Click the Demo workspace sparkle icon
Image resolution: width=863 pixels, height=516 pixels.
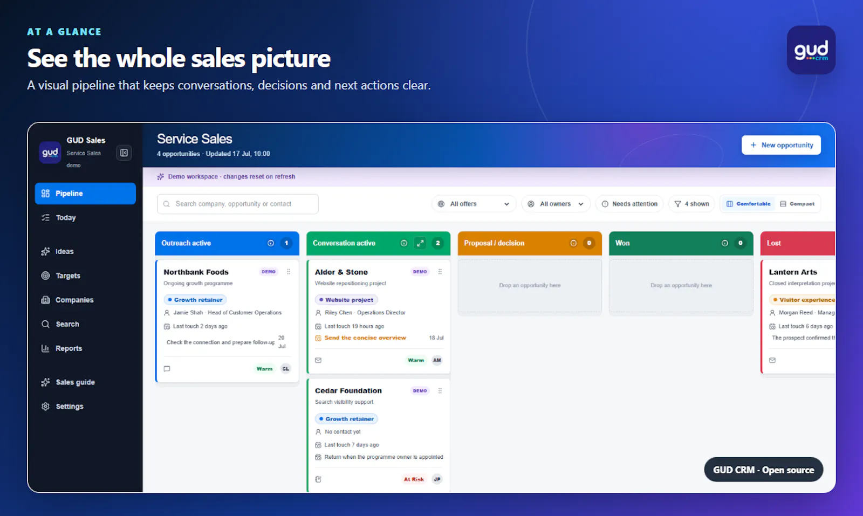click(x=161, y=176)
